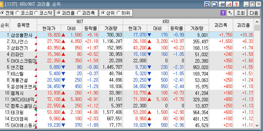This screenshot has height=131, width=263.
Task: Click the 순위 column header
Action: point(5,25)
